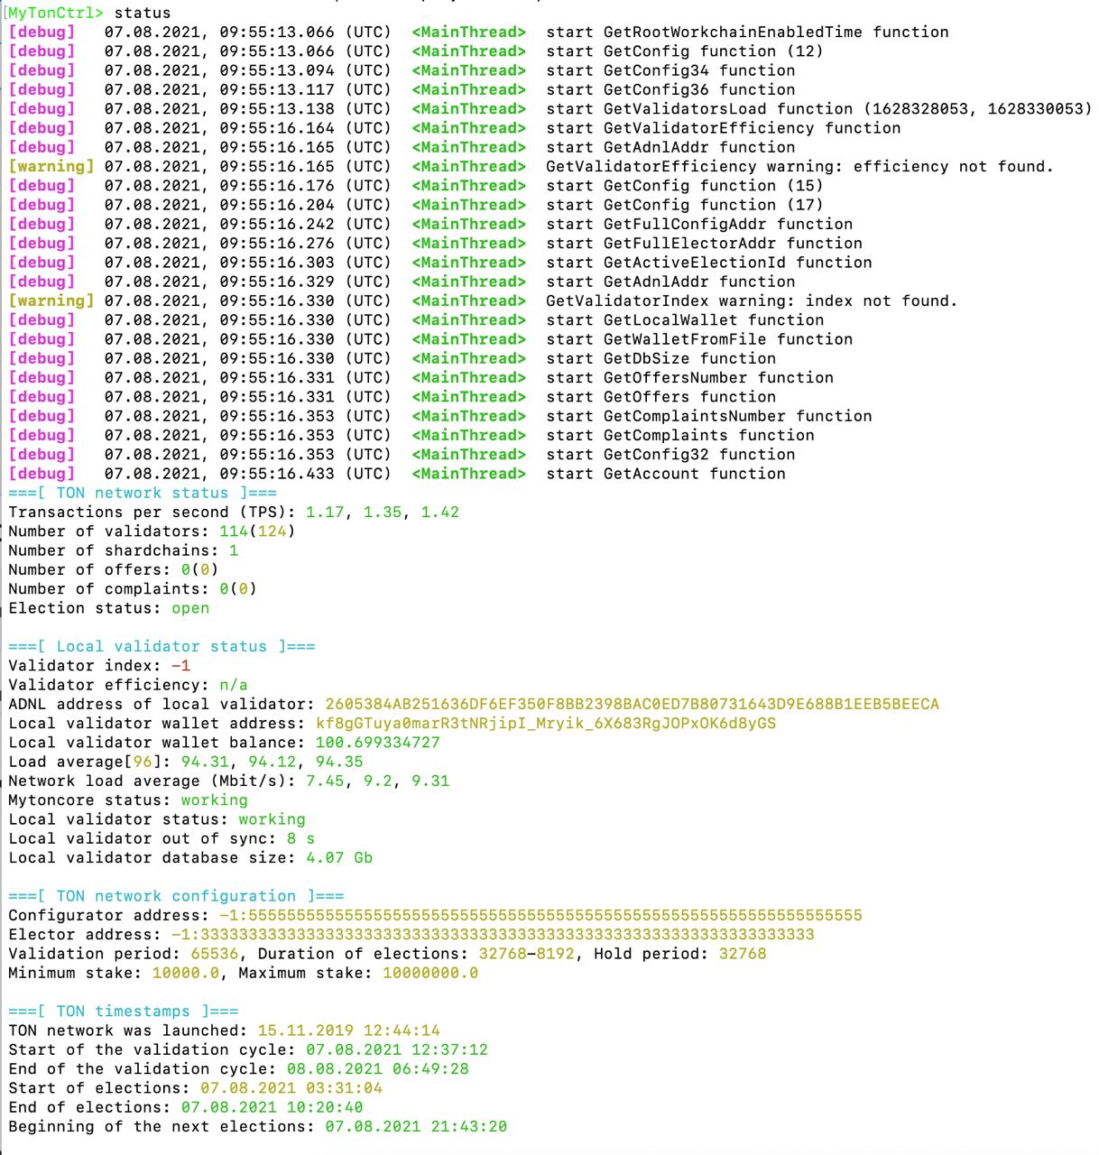Image resolution: width=1099 pixels, height=1155 pixels.
Task: Click the local validator wallet address kf8gGTuya0...
Action: (546, 724)
